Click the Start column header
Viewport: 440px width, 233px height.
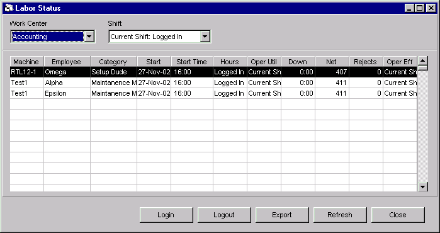(x=154, y=62)
